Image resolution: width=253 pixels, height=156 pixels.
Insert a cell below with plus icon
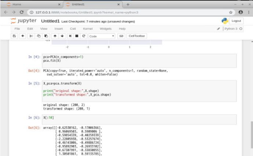tap(23, 36)
